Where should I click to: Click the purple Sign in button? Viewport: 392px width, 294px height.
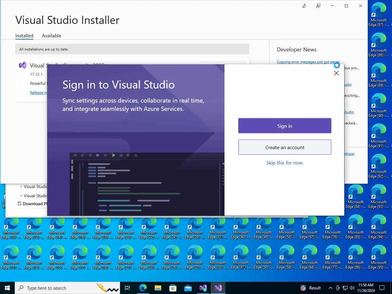coord(285,126)
